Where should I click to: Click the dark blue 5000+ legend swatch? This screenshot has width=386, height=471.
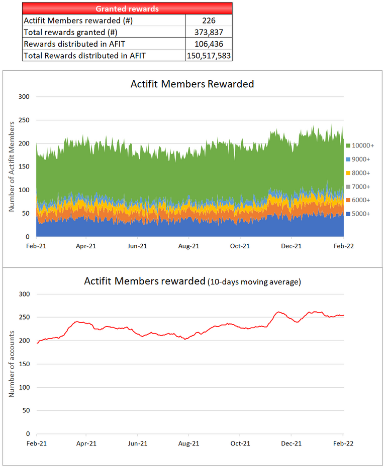[348, 214]
